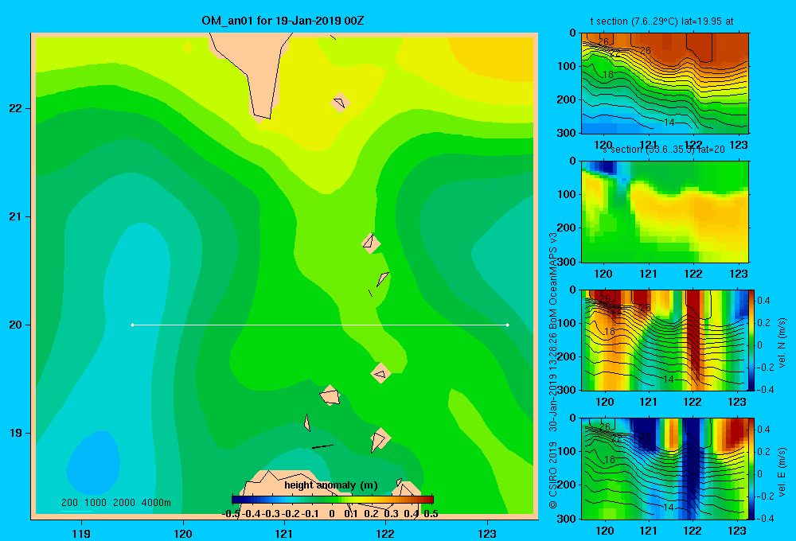
Task: Click the "height anomaly (m)" label
Action: (x=331, y=485)
